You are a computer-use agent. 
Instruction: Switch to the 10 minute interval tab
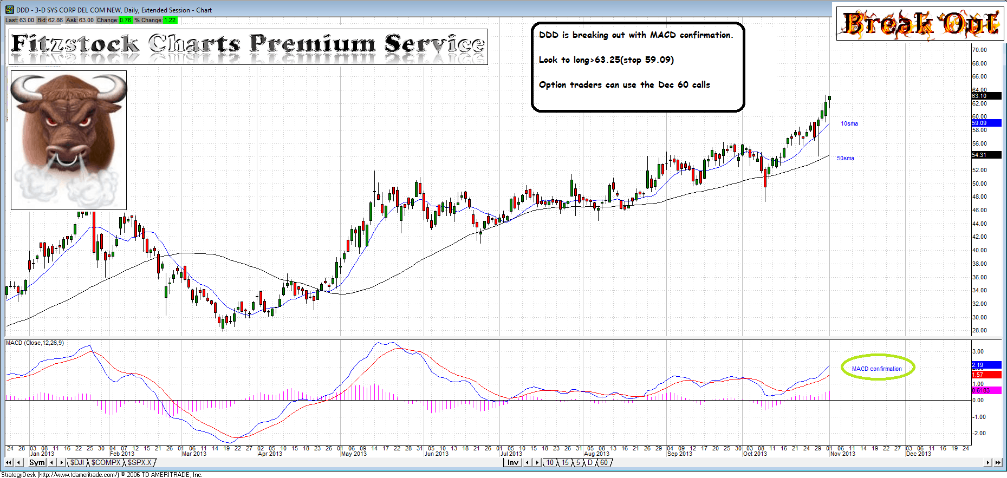550,463
